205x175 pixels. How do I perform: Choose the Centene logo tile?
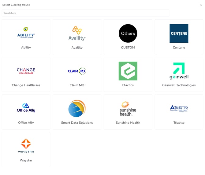(179, 33)
